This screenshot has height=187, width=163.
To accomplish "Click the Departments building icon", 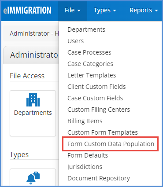I will pos(33,99).
